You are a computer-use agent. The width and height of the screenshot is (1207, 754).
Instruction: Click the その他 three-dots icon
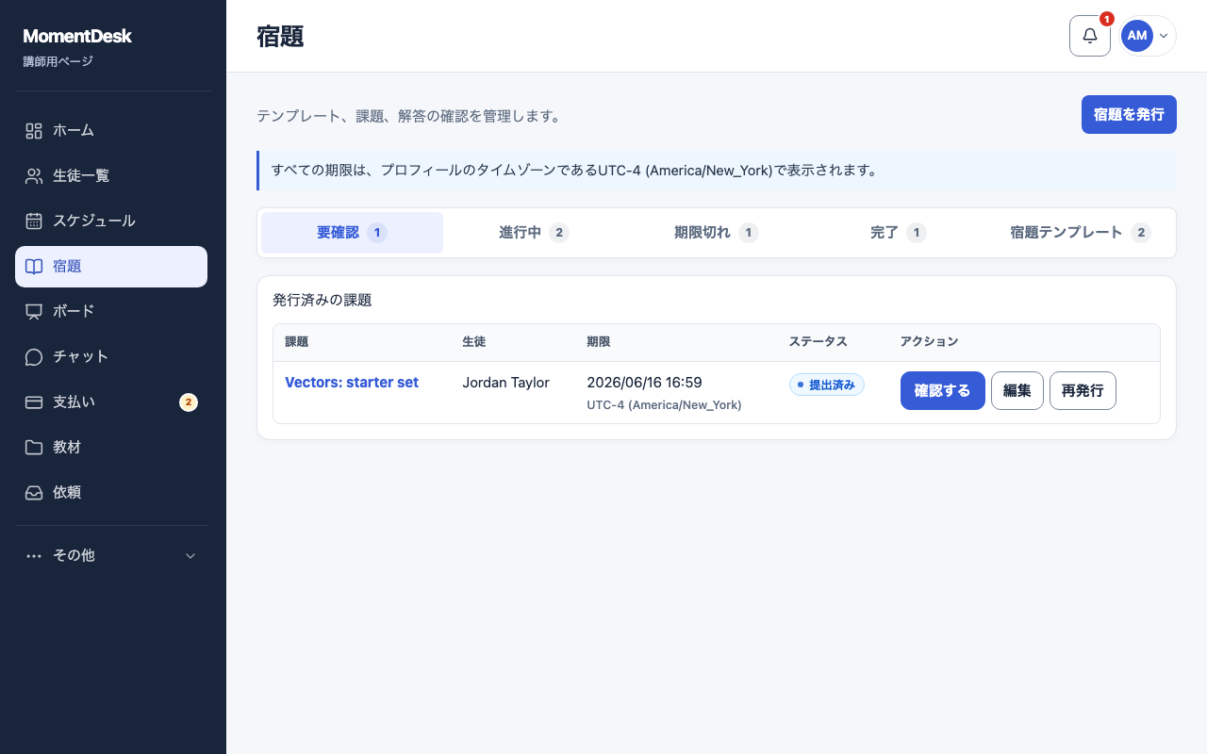(34, 556)
